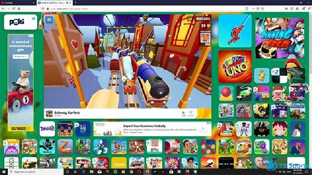312x175 pixels.
Task: Open the yellow taxi game icon
Action: 29,163
